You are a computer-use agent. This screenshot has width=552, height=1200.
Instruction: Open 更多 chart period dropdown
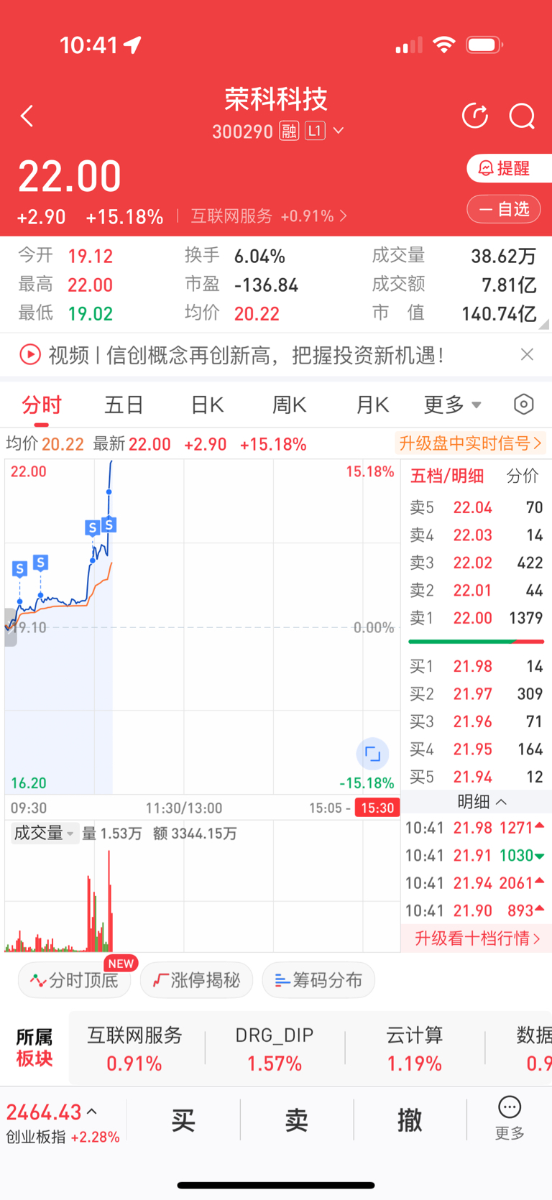[x=452, y=405]
